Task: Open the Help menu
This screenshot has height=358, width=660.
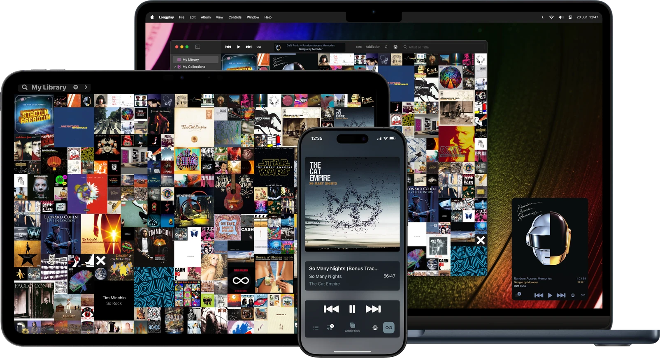Action: pyautogui.click(x=268, y=17)
